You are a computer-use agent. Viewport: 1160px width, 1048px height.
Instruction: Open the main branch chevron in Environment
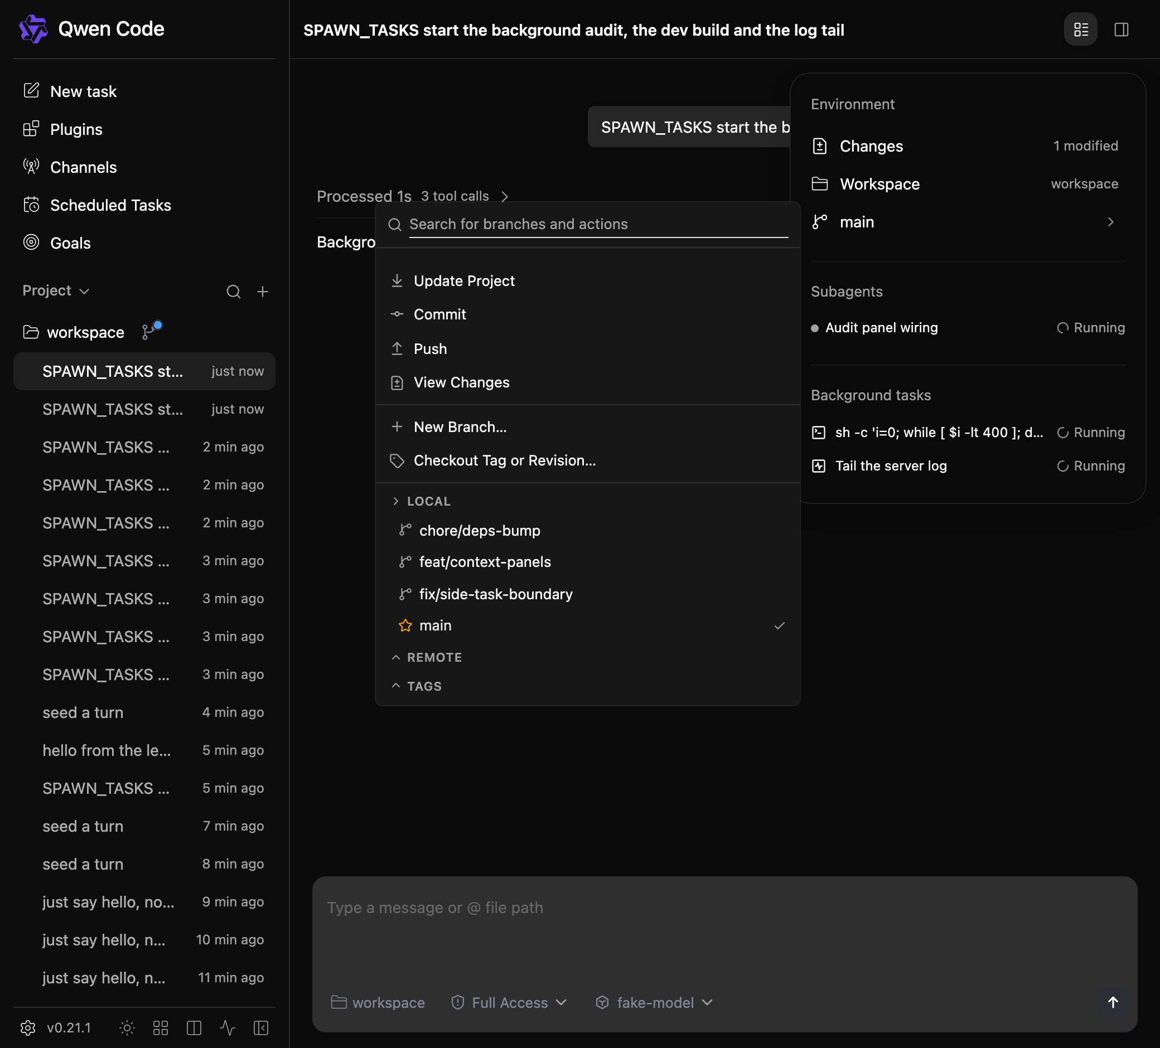point(1110,222)
